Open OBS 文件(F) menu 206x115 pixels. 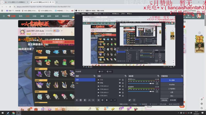coord(78,14)
